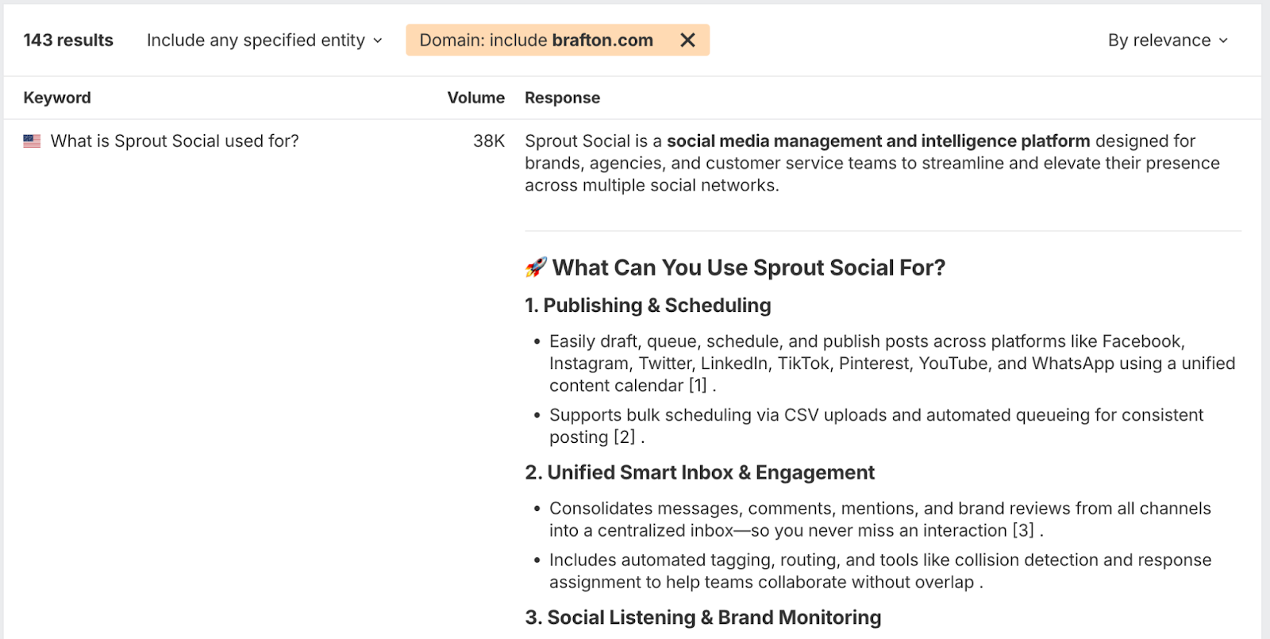This screenshot has width=1270, height=639.
Task: Click bold text 'social media management and intelligence platform'
Action: (x=879, y=141)
